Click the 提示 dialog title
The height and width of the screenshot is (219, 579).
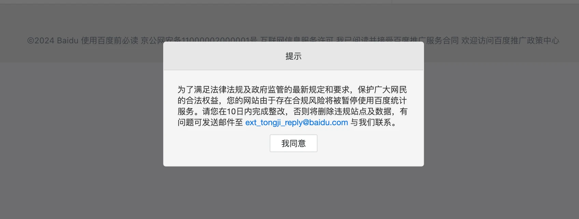(294, 56)
